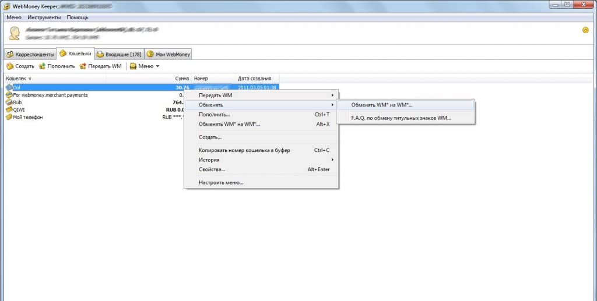Select For webmoney.merchant payments wallet
The height and width of the screenshot is (301, 597).
tap(94, 95)
